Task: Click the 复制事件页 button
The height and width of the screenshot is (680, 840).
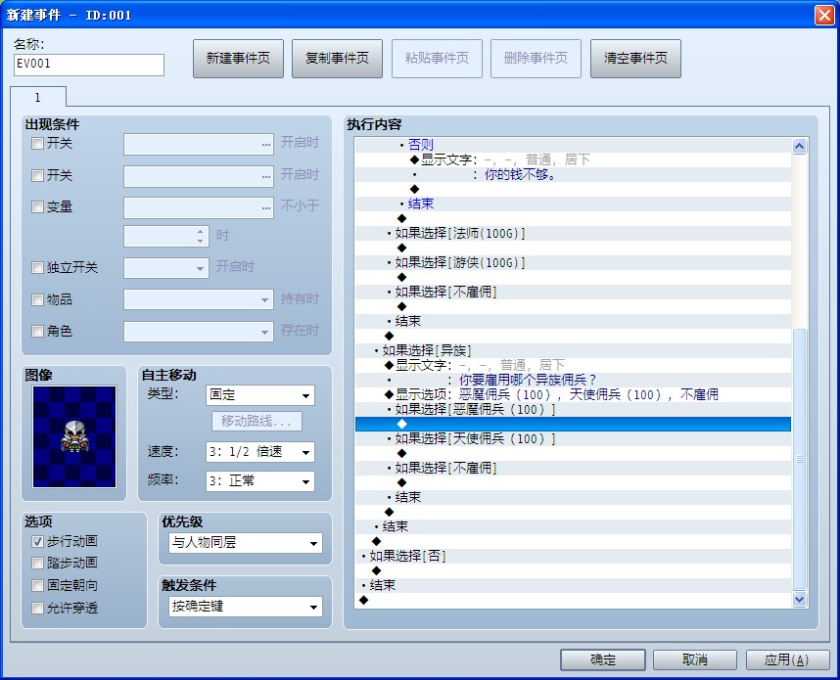Action: (337, 59)
